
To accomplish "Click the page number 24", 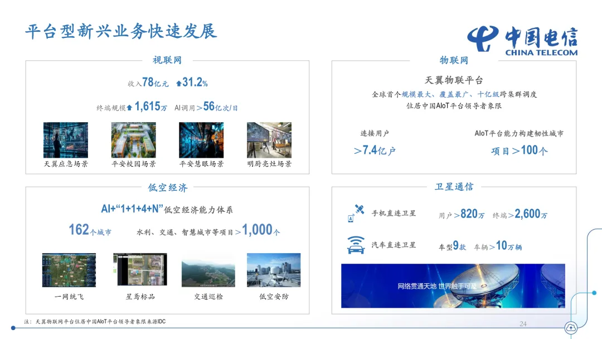I will 523,324.
